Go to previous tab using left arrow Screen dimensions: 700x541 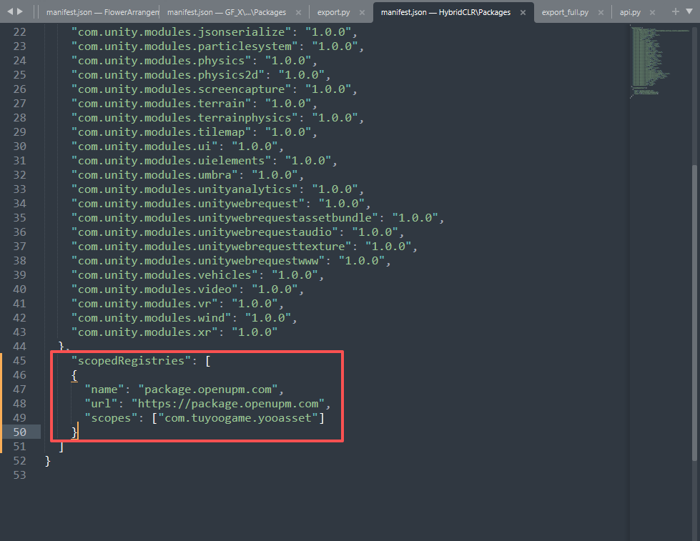pos(10,11)
